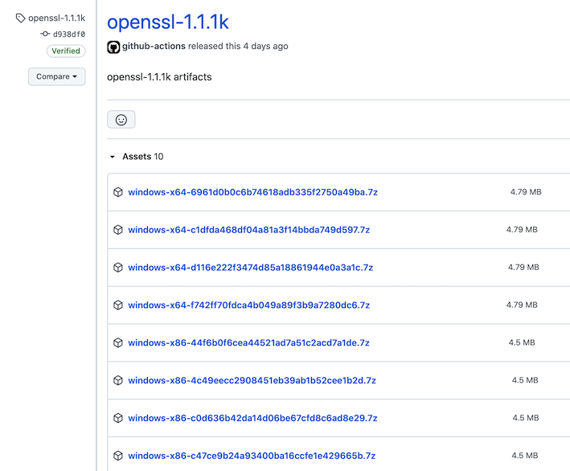The height and width of the screenshot is (471, 570).
Task: Open the openssl-1.1.1k tag link in sidebar
Action: pyautogui.click(x=57, y=18)
